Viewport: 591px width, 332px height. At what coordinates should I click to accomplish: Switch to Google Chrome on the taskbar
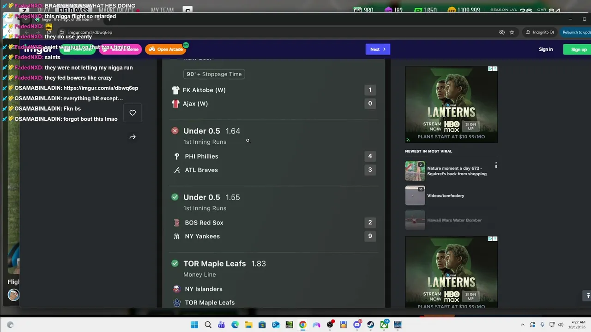coord(302,325)
